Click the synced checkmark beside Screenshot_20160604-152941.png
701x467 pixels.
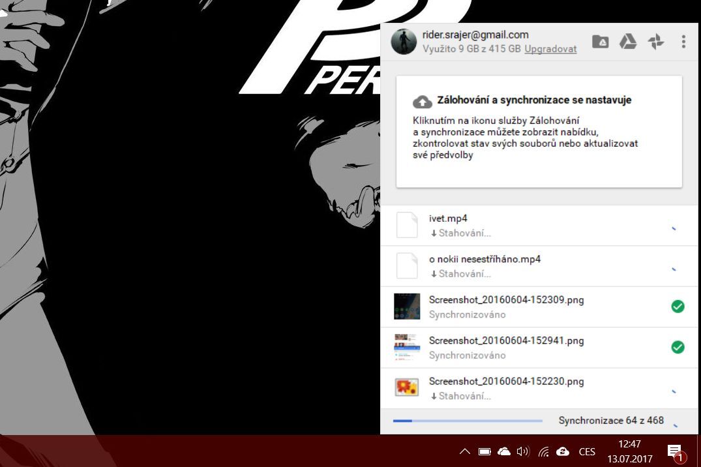coord(678,347)
